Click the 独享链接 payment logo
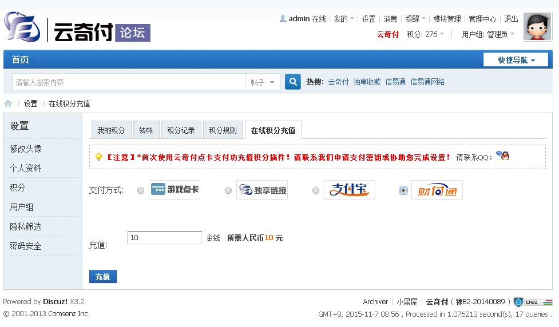 click(262, 190)
